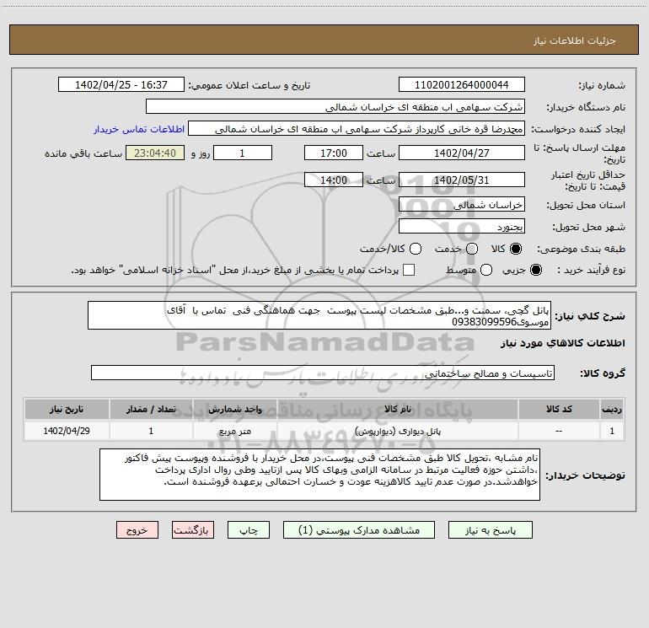The width and height of the screenshot is (649, 628).
Task: Click the deadline hour 17:00 field
Action: coord(334,153)
